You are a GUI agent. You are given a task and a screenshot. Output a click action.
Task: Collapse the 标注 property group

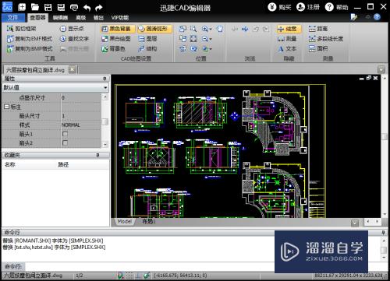(6, 107)
